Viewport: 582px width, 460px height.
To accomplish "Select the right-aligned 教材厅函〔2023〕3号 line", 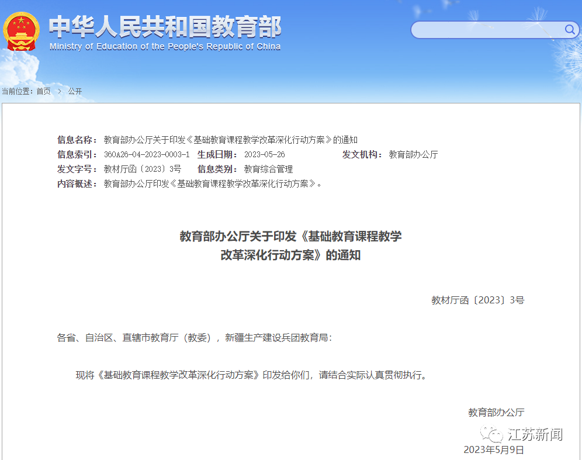I will 478,300.
